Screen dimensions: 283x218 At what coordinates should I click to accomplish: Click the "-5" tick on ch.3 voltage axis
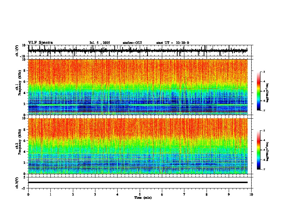(x=24, y=188)
